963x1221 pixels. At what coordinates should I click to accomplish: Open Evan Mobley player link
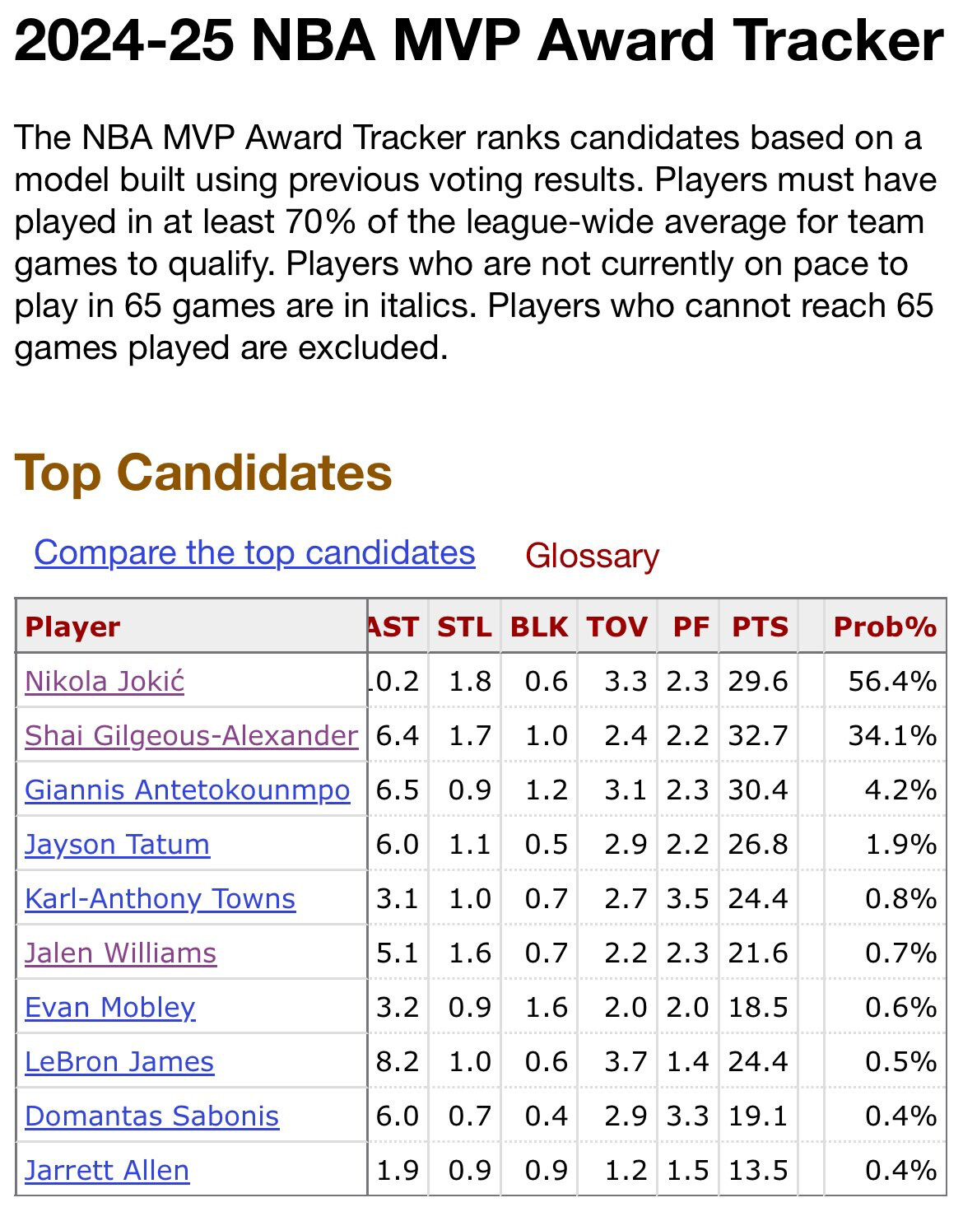110,1007
